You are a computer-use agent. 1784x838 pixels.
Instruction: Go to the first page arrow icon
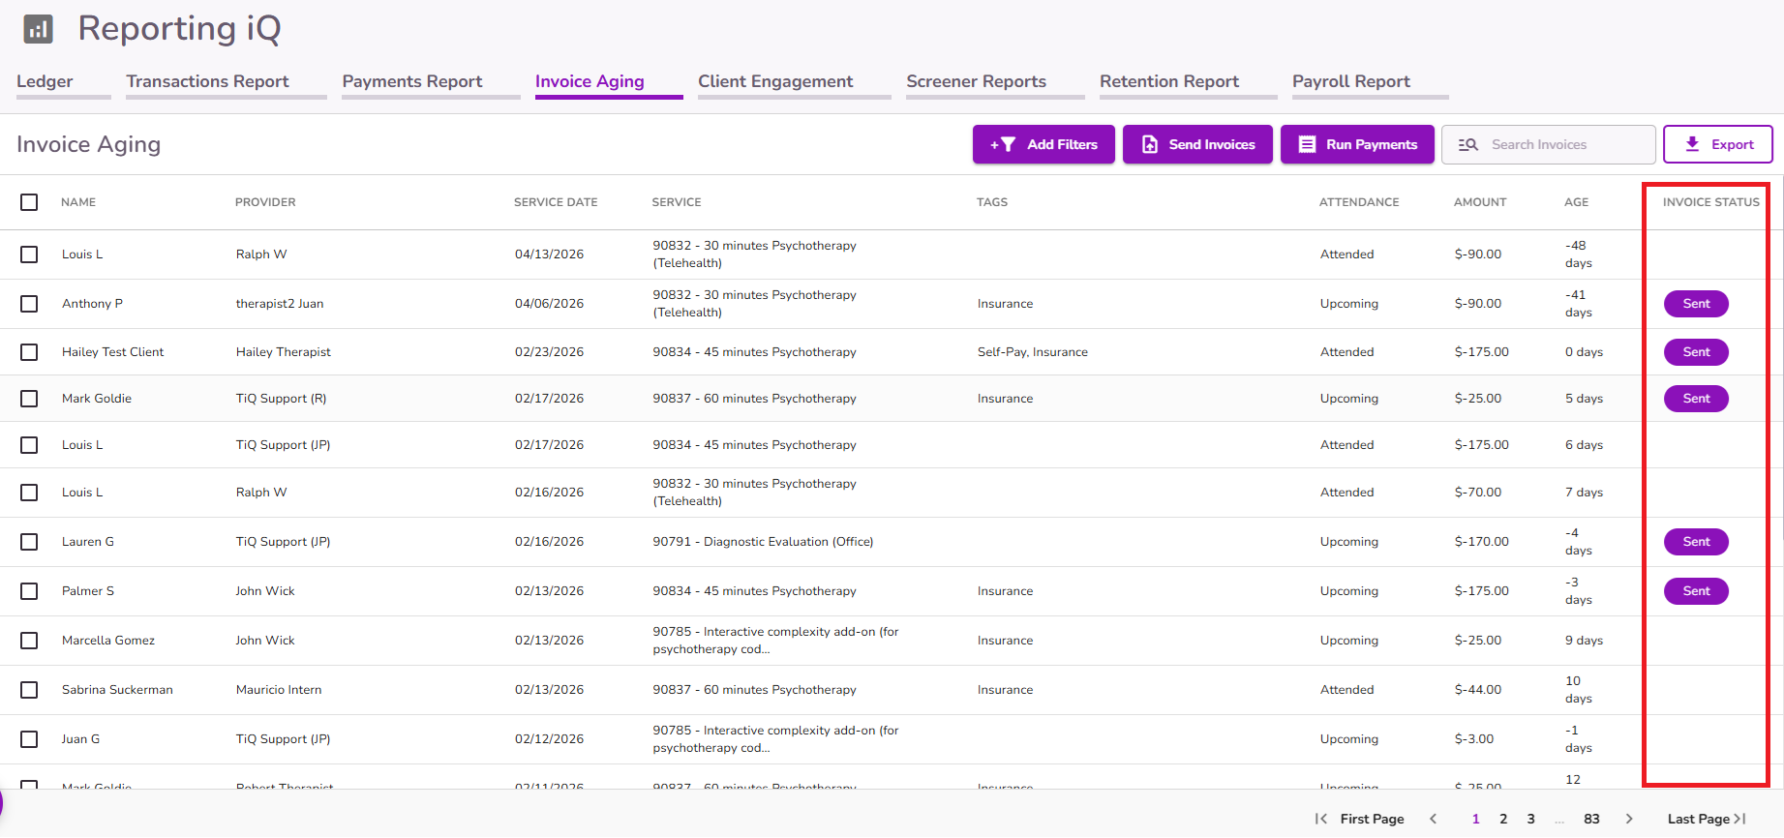1321,819
